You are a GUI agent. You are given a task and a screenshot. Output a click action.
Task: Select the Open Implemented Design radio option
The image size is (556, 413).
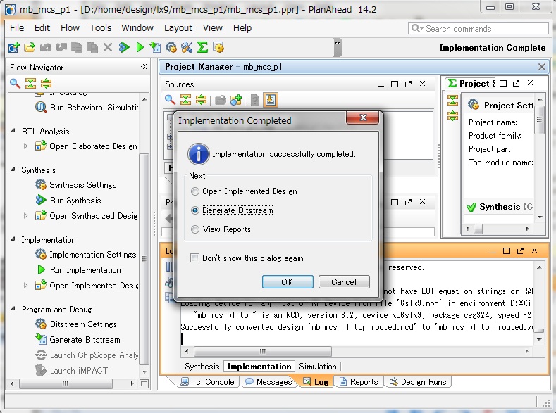pyautogui.click(x=195, y=191)
